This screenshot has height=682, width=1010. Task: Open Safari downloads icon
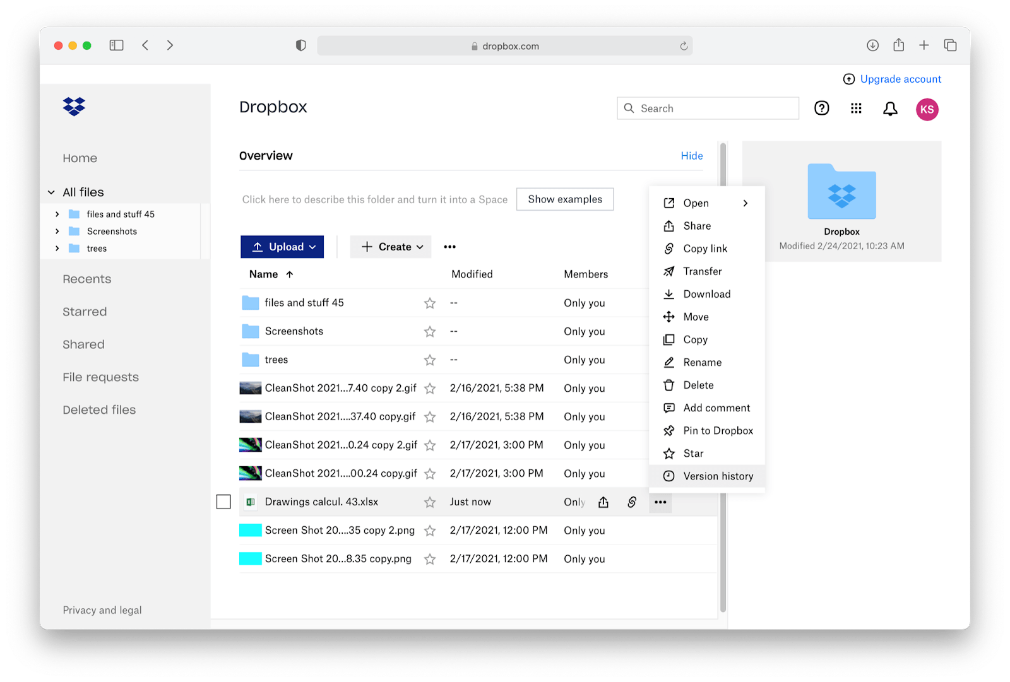872,45
